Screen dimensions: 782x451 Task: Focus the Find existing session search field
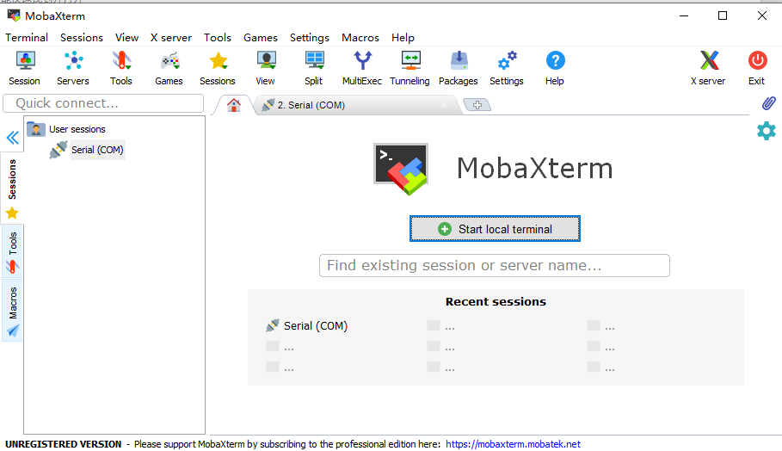[495, 265]
